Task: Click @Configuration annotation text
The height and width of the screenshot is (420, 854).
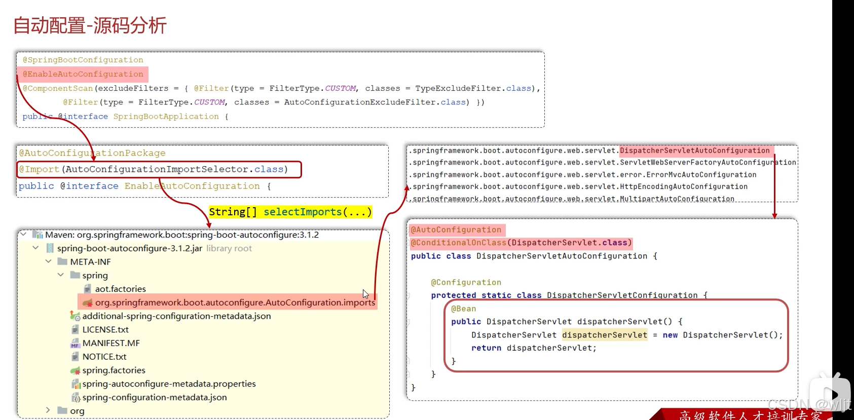Action: tap(466, 283)
